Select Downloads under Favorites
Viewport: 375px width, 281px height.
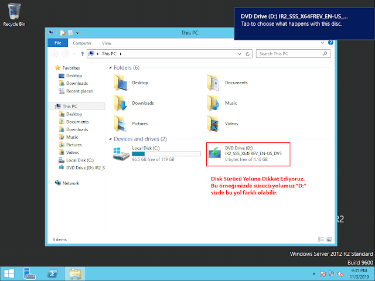coord(73,83)
